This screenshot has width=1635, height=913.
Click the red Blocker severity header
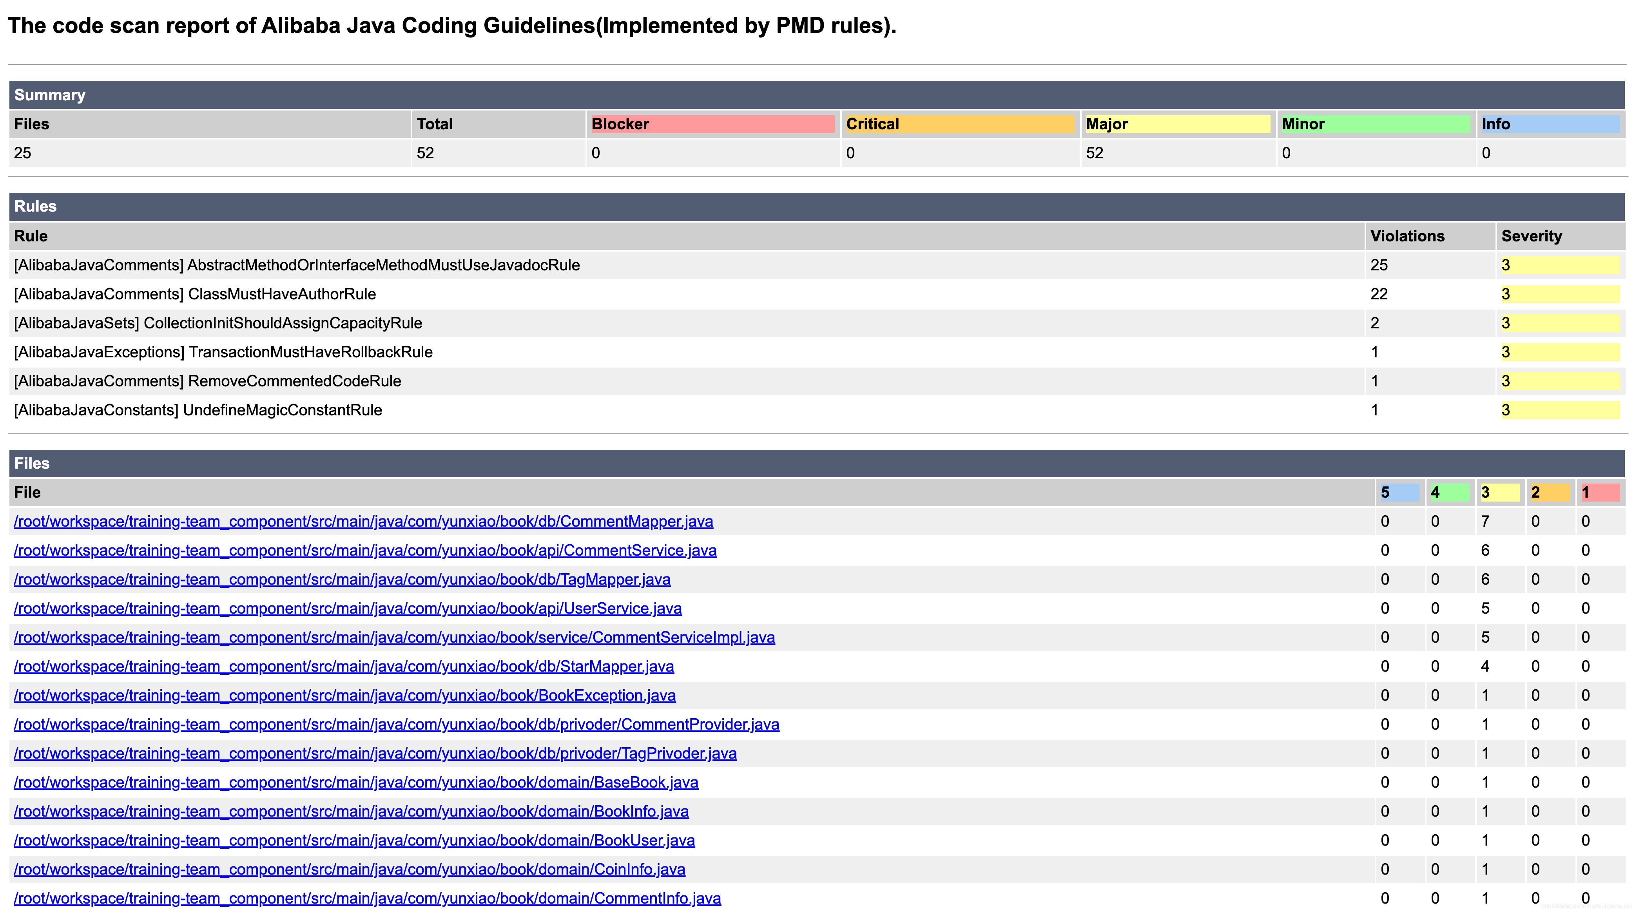tap(713, 124)
